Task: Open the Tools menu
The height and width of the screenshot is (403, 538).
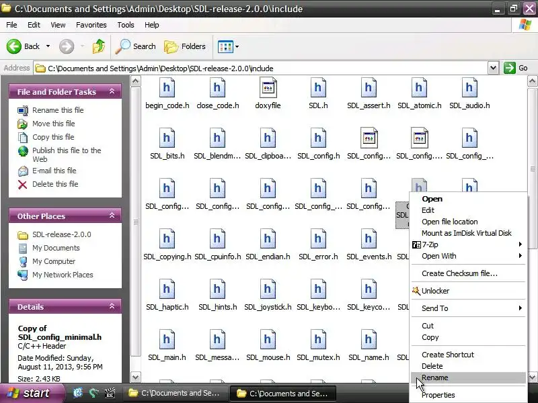Action: pyautogui.click(x=126, y=25)
